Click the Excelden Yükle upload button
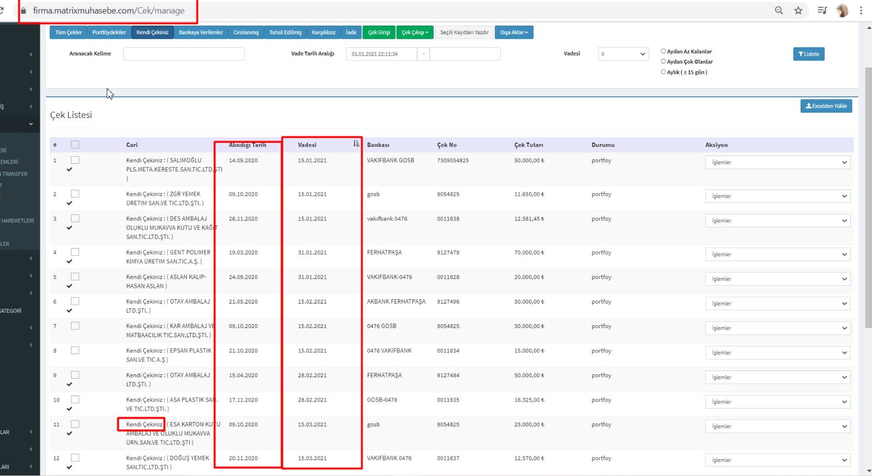 pos(826,106)
